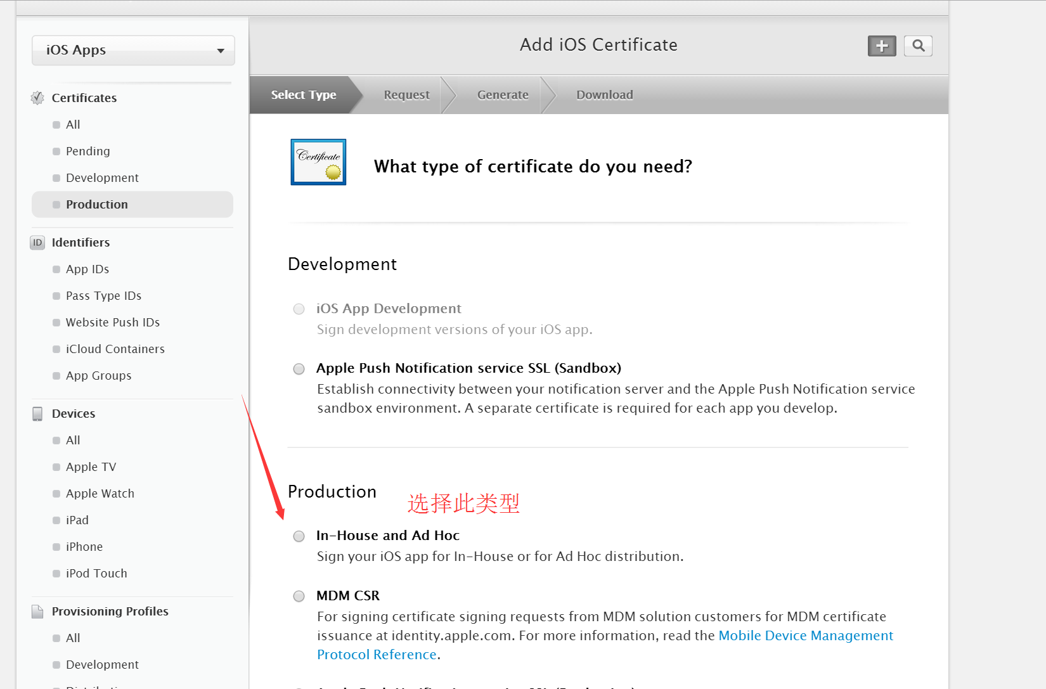Go to the Generate step
Screen dimensions: 1046x689
tap(503, 95)
